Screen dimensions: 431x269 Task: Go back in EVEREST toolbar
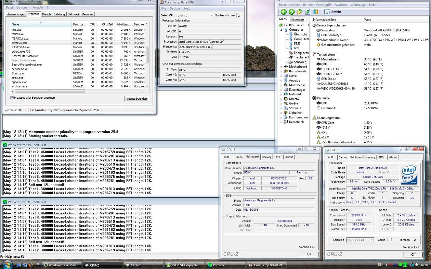point(284,12)
